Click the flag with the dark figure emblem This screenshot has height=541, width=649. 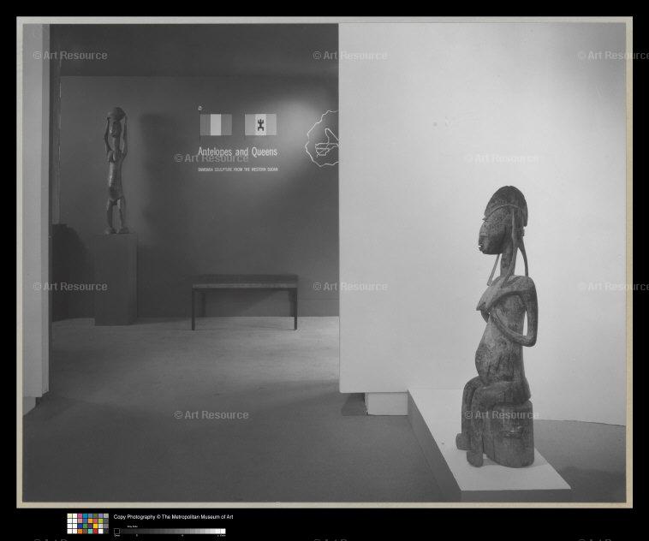coord(260,125)
